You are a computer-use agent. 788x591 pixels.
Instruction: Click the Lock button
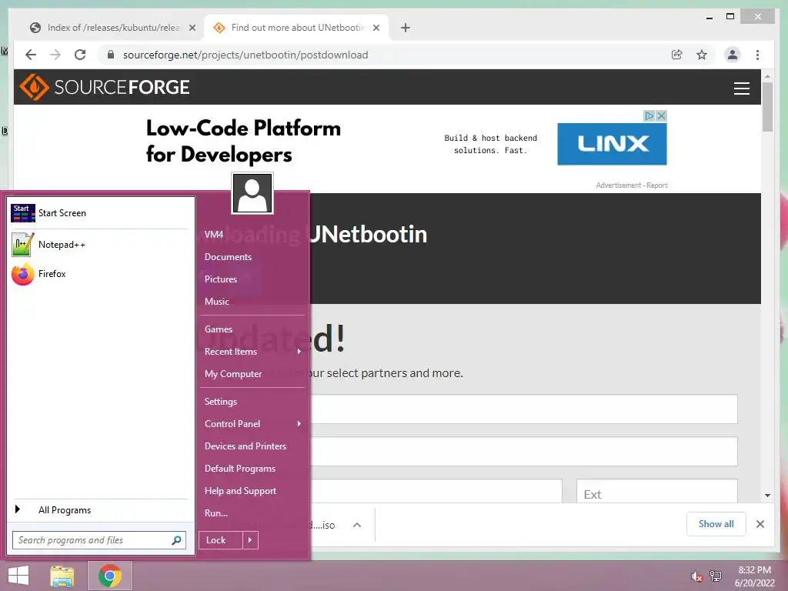click(x=221, y=540)
